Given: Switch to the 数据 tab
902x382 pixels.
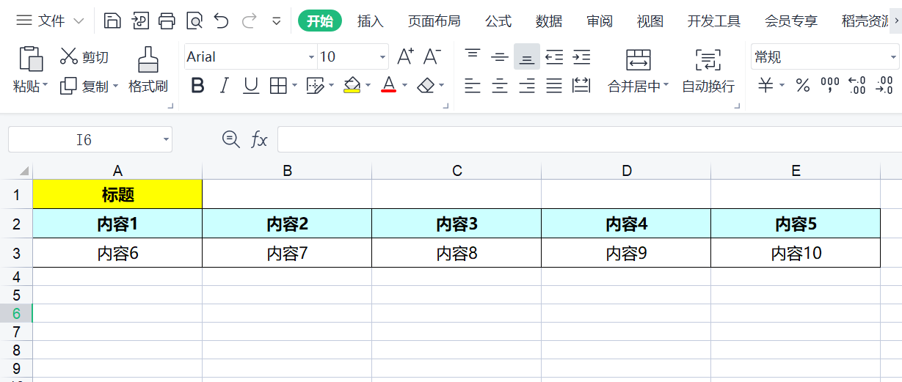Looking at the screenshot, I should tap(549, 21).
